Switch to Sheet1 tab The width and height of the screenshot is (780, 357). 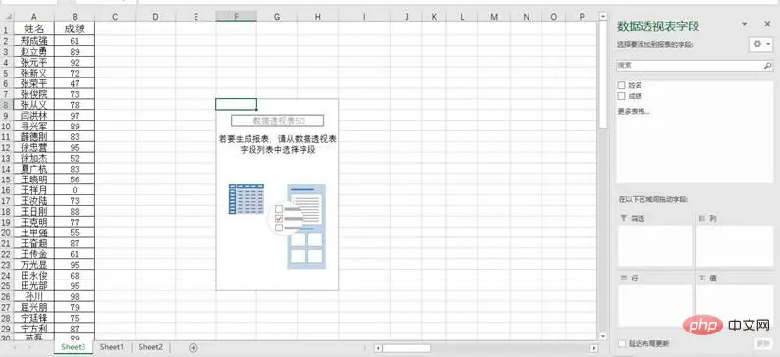pos(112,347)
